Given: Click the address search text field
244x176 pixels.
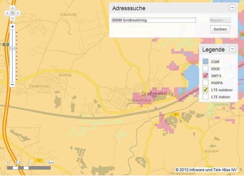Looking at the screenshot, I should click(153, 20).
